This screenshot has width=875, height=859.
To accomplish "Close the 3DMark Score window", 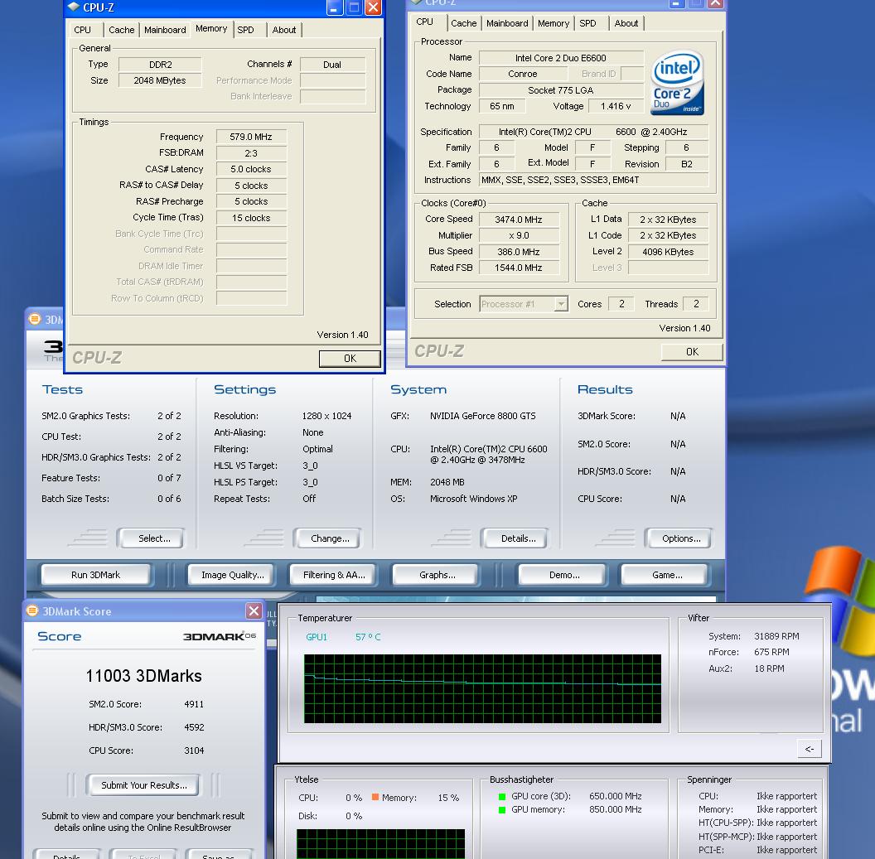I will (254, 610).
